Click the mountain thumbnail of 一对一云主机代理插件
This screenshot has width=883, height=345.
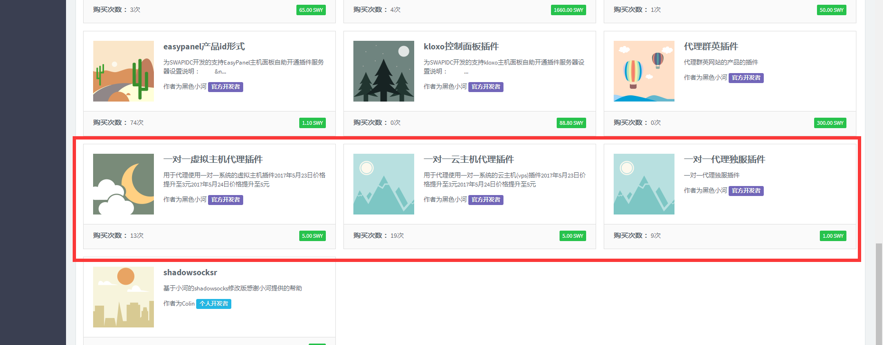384,184
